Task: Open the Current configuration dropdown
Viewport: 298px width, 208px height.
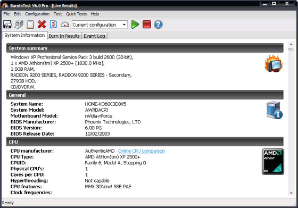Action: pyautogui.click(x=100, y=24)
